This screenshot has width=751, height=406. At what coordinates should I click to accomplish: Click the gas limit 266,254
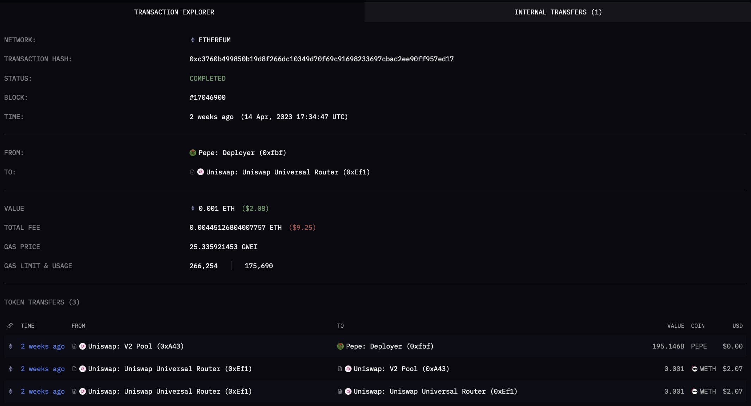pyautogui.click(x=204, y=266)
